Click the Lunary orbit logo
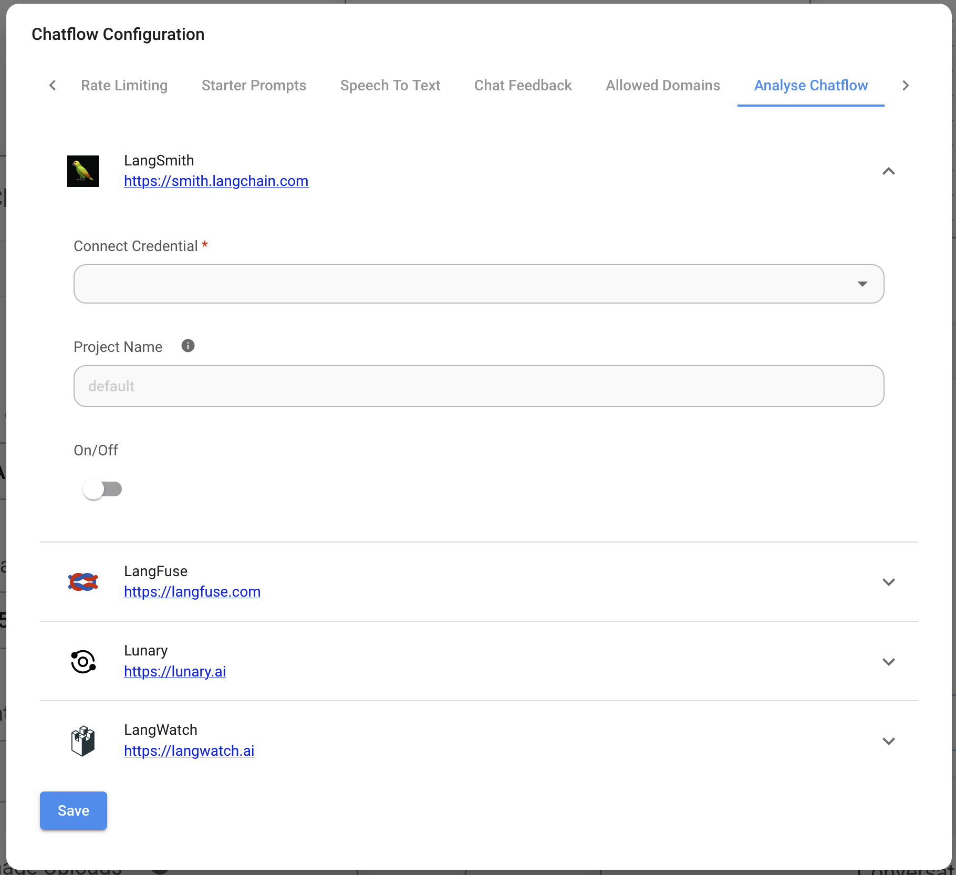Screen dimensions: 956x875 82,661
